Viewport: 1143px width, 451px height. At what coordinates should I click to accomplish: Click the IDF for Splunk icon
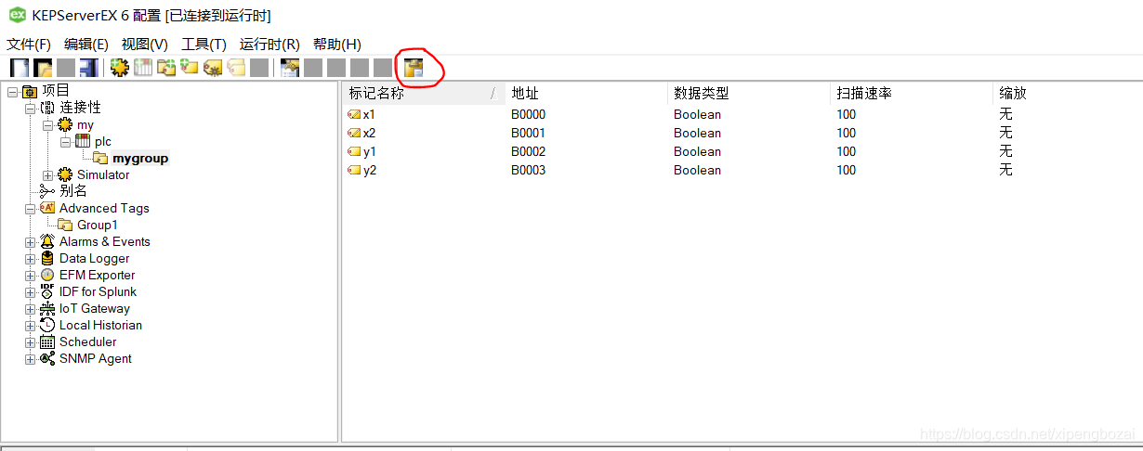(47, 291)
